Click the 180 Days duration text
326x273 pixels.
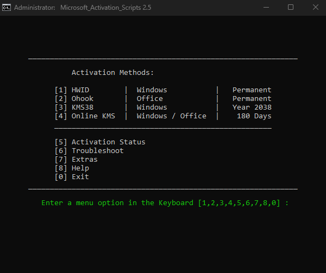click(x=254, y=116)
